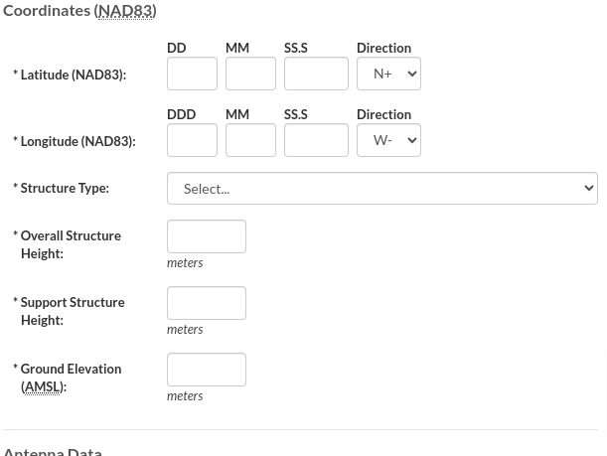Click the AMSL abbreviation text

coord(42,386)
